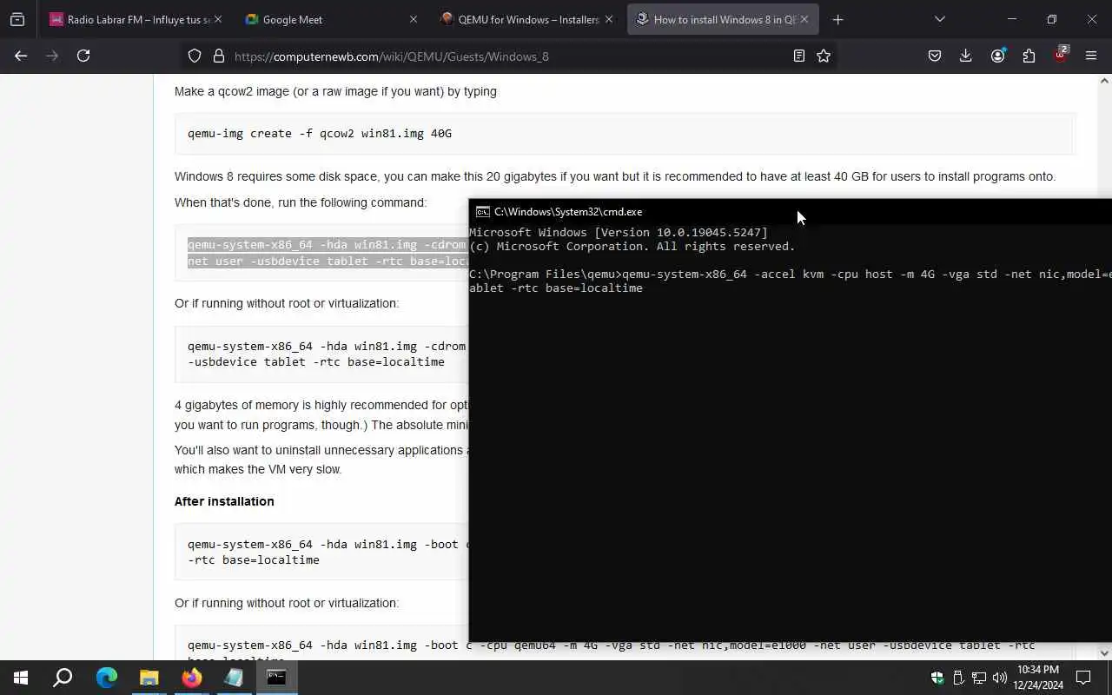
Task: Open the Windows Security tray icon
Action: pyautogui.click(x=937, y=678)
